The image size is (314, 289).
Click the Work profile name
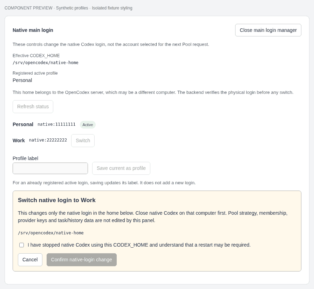click(19, 140)
